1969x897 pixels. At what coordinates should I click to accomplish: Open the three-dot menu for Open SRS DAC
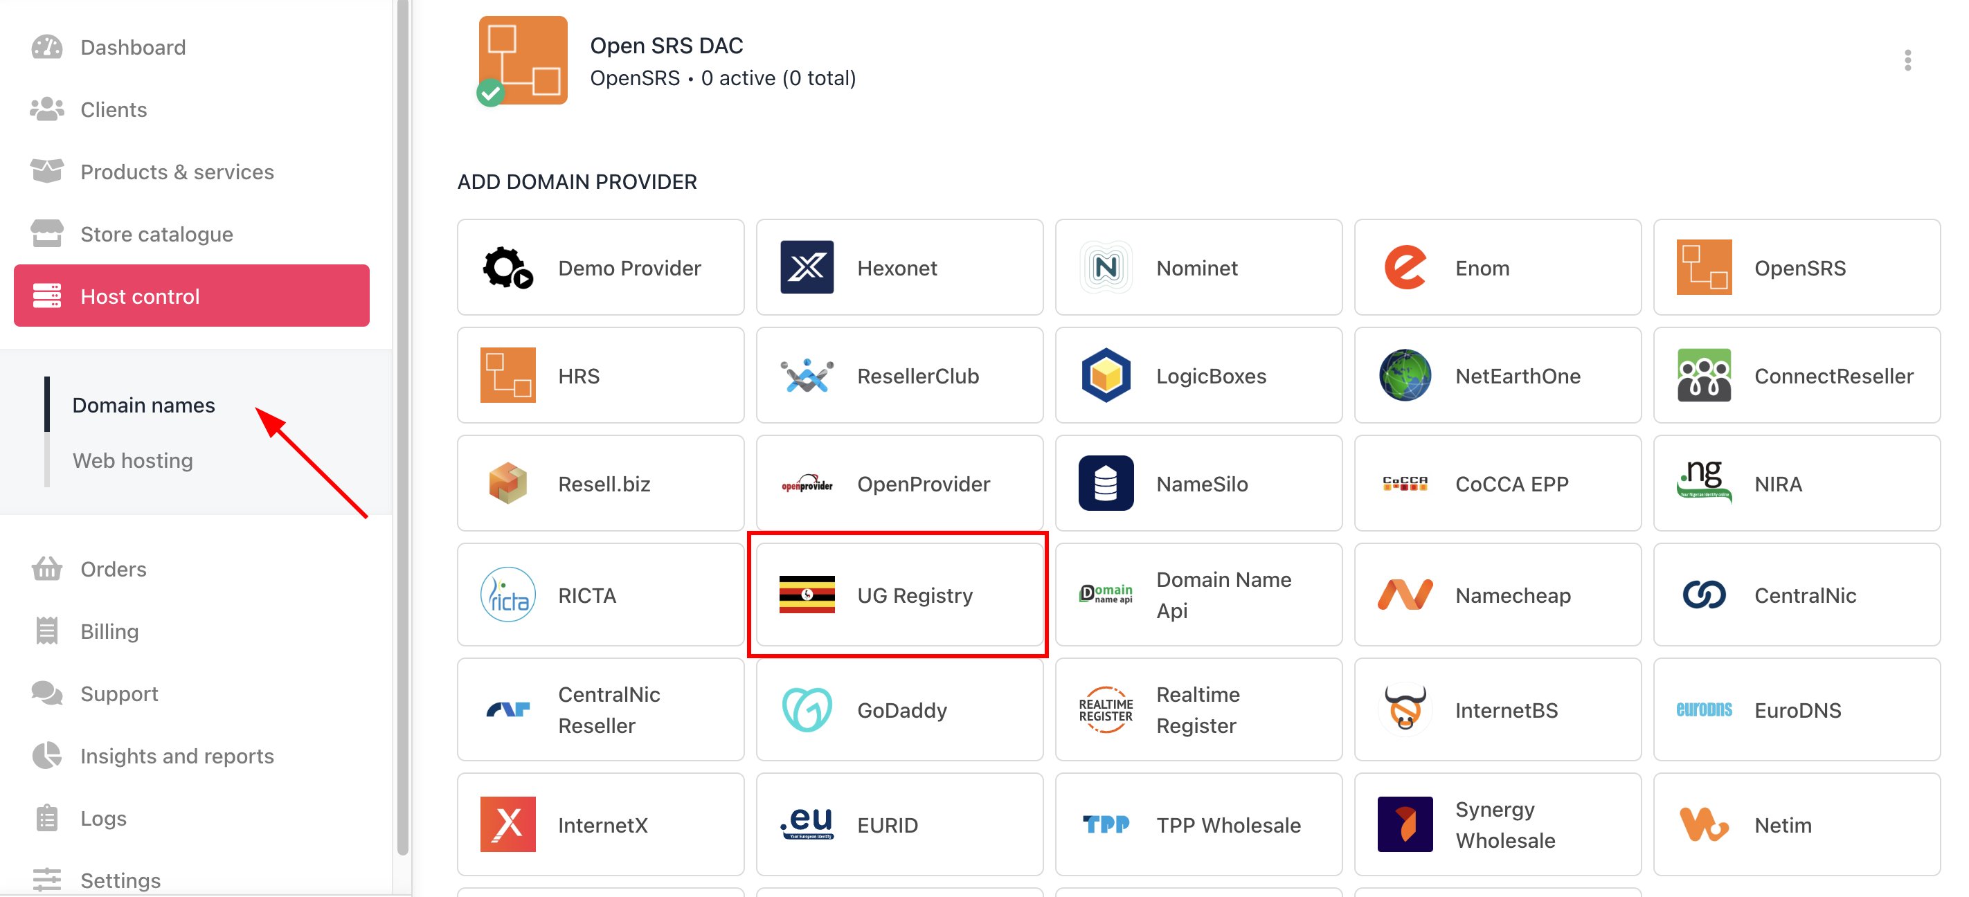[1908, 60]
